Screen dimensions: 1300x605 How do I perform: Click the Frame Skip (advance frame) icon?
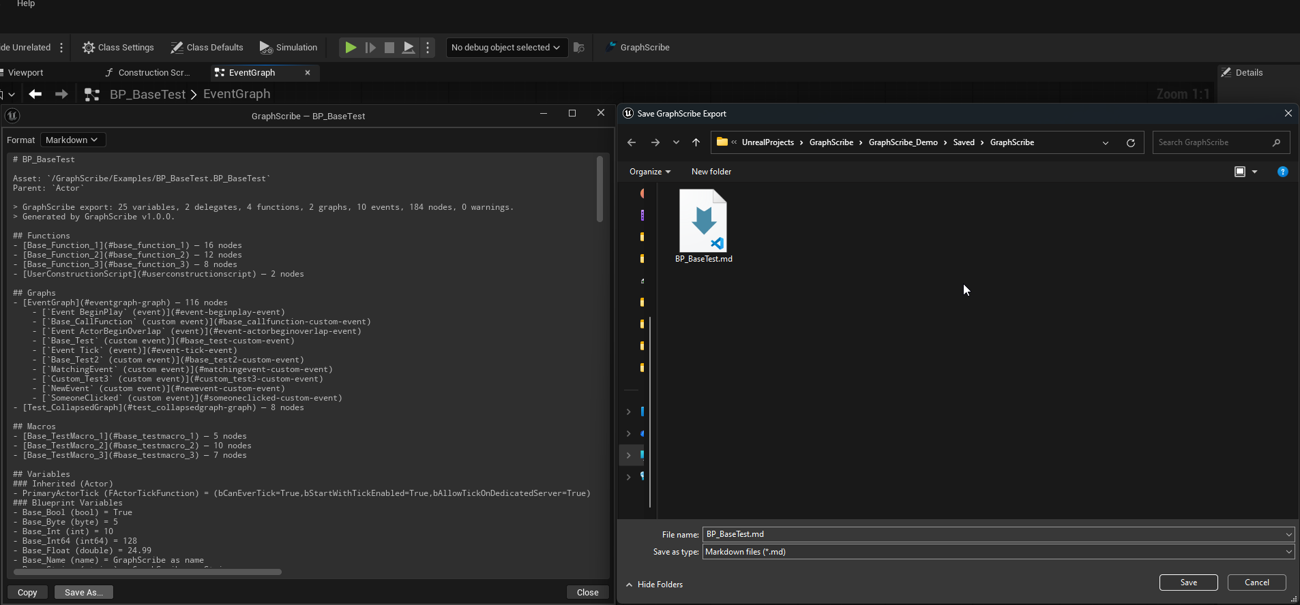coord(370,48)
